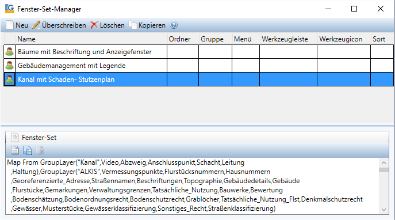Click the Ordner cell of Bäume row

183,52
